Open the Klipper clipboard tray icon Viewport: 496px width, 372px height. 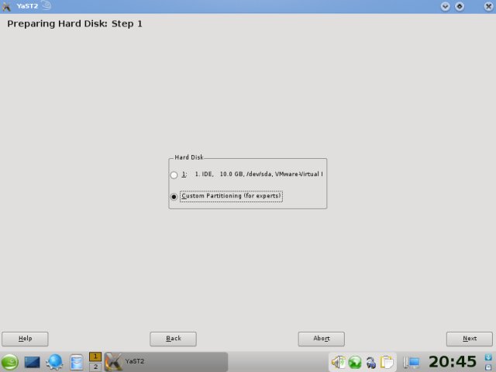[x=387, y=362]
